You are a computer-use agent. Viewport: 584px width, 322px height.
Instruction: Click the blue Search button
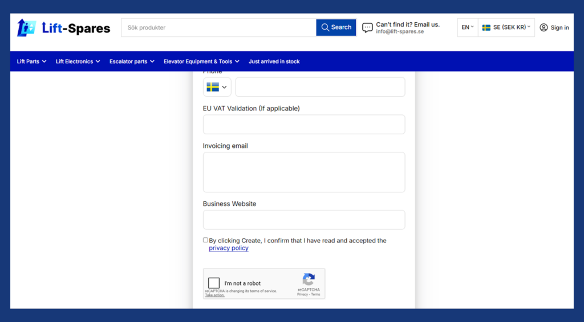[336, 27]
